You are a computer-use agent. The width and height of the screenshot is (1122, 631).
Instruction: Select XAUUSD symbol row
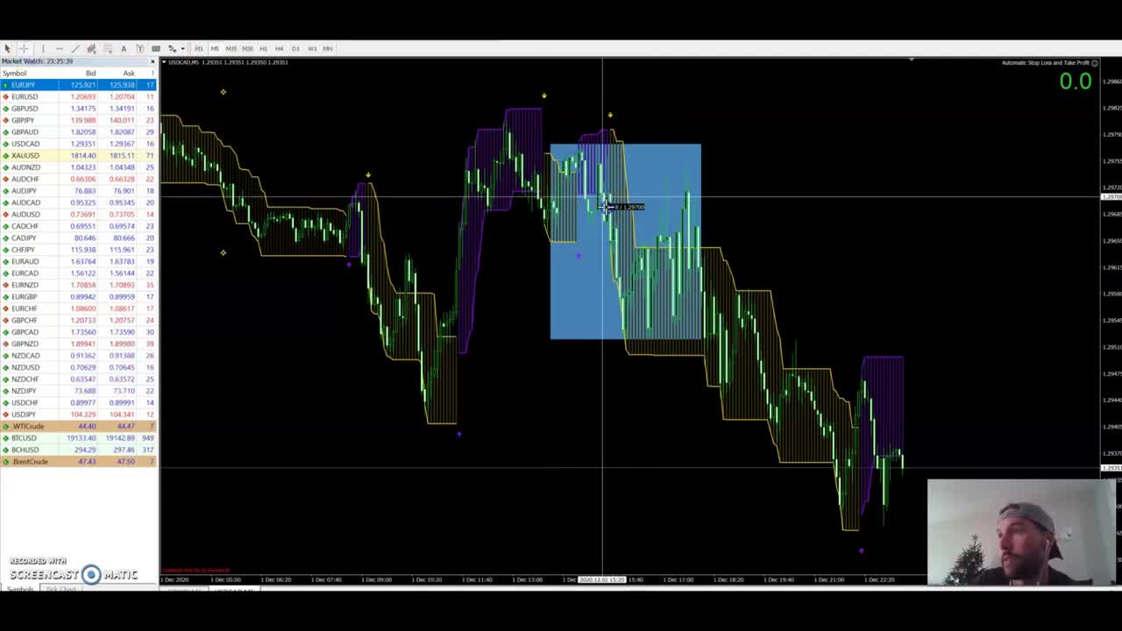click(79, 155)
